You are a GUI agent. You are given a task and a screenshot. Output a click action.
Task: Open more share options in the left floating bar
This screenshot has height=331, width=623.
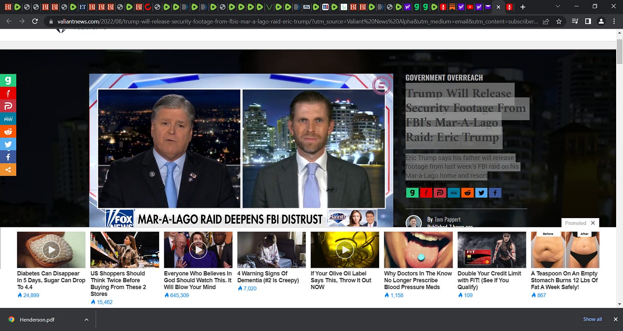pyautogui.click(x=8, y=169)
